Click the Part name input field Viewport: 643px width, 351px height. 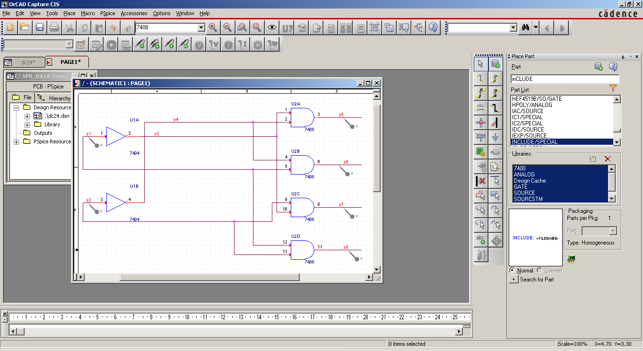click(565, 79)
